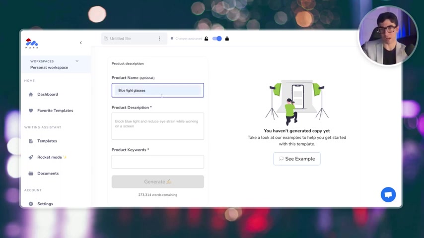
Task: Click the unlocked padlock icon
Action: (207, 39)
